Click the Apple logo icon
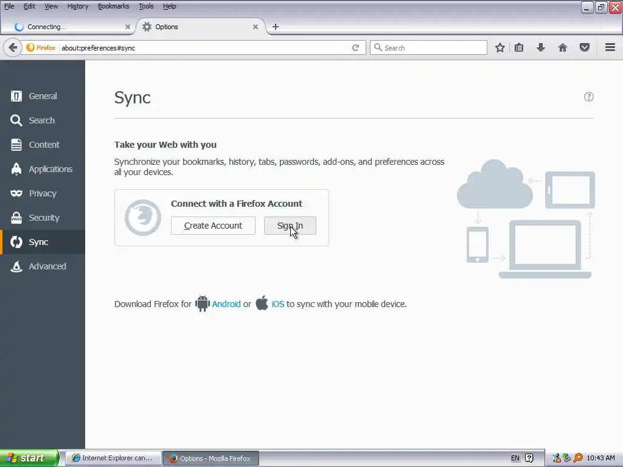The height and width of the screenshot is (467, 623). click(x=262, y=303)
